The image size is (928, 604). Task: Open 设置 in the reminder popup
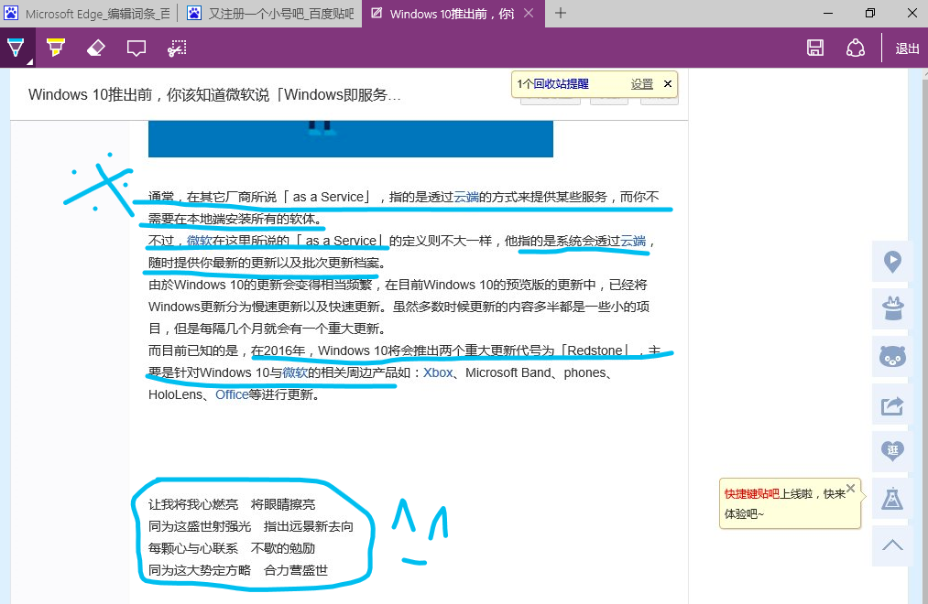(x=641, y=84)
